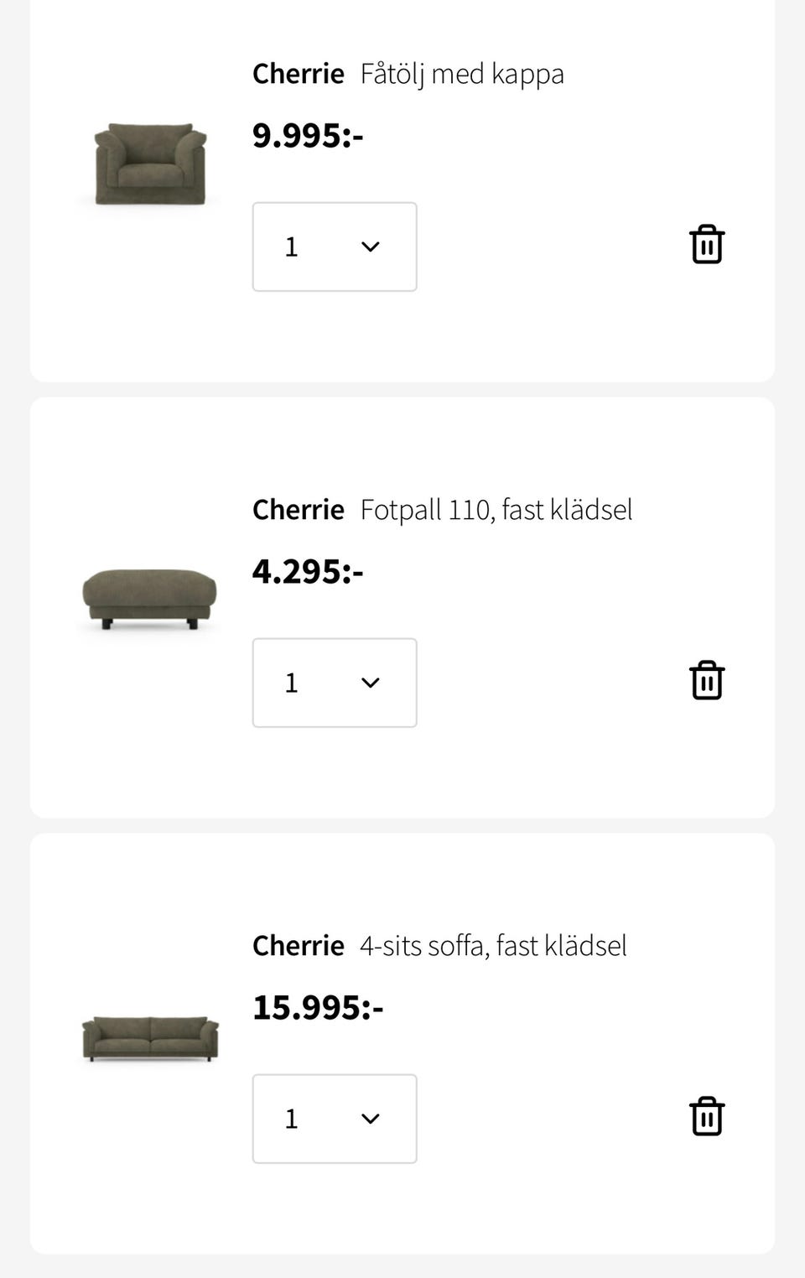Viewport: 805px width, 1278px height.
Task: Click the 15.995:- sofa price
Action: click(x=318, y=1008)
